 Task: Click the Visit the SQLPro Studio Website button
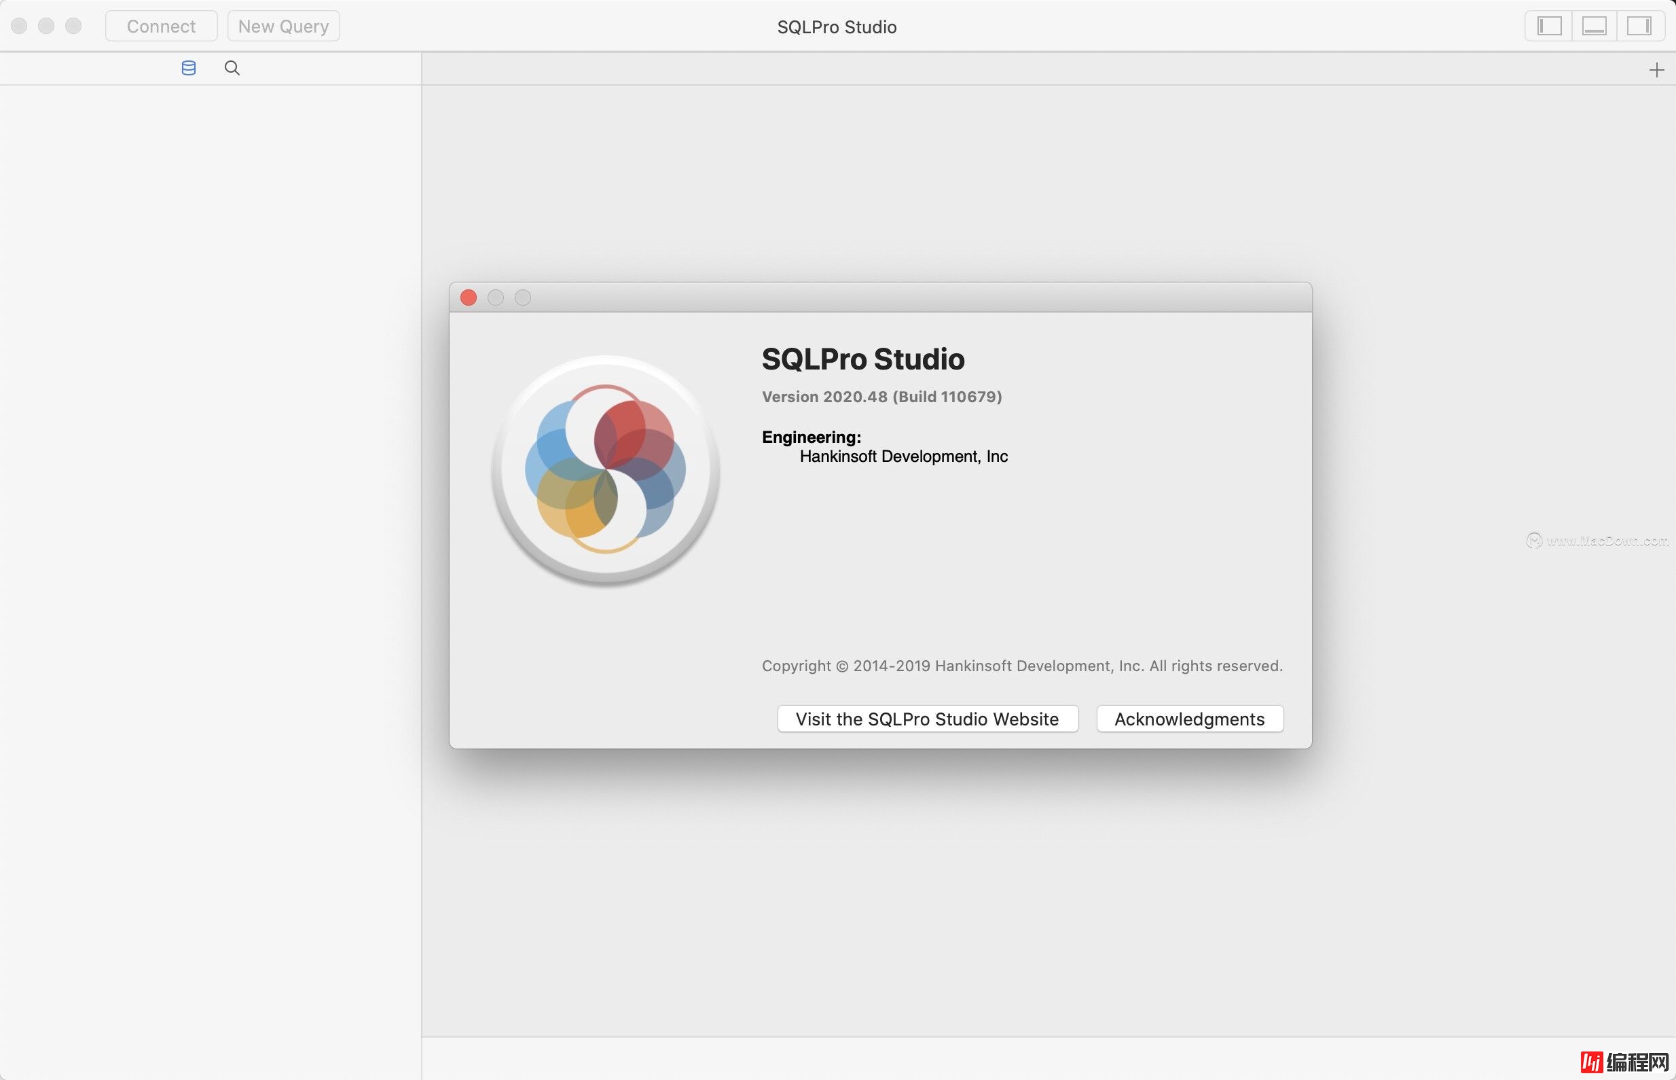(x=927, y=719)
